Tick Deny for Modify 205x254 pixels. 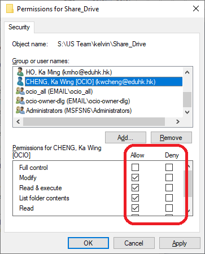click(x=169, y=177)
